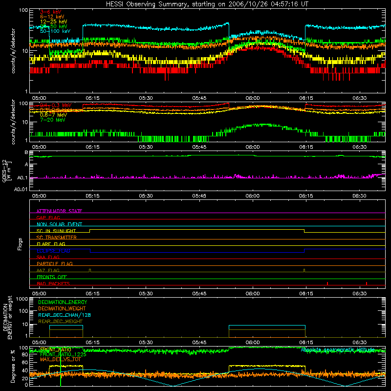Click the BAD_PACKETS red spike near 06:30
Viewport: 391px width, 391px height.
click(366, 283)
